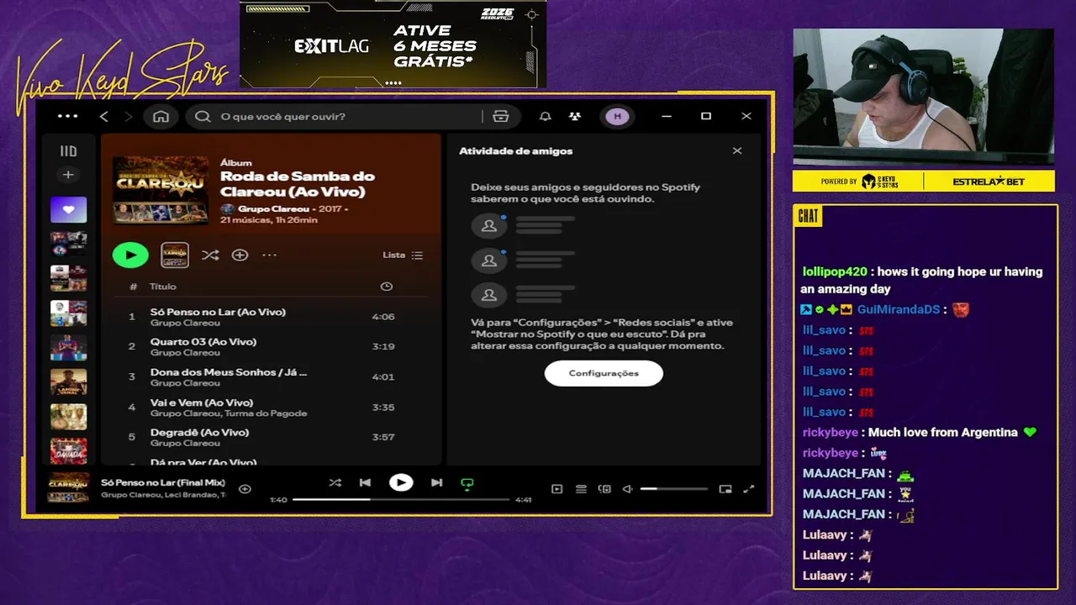Viewport: 1076px width, 605px height.
Task: Close the 'Atividade de amigos' panel
Action: (x=737, y=151)
